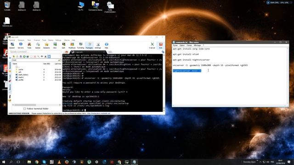This screenshot has height=165, width=294.
Task: Collapse the MobaXterm sidebar using the double-arrow
Action: [x=10, y=58]
